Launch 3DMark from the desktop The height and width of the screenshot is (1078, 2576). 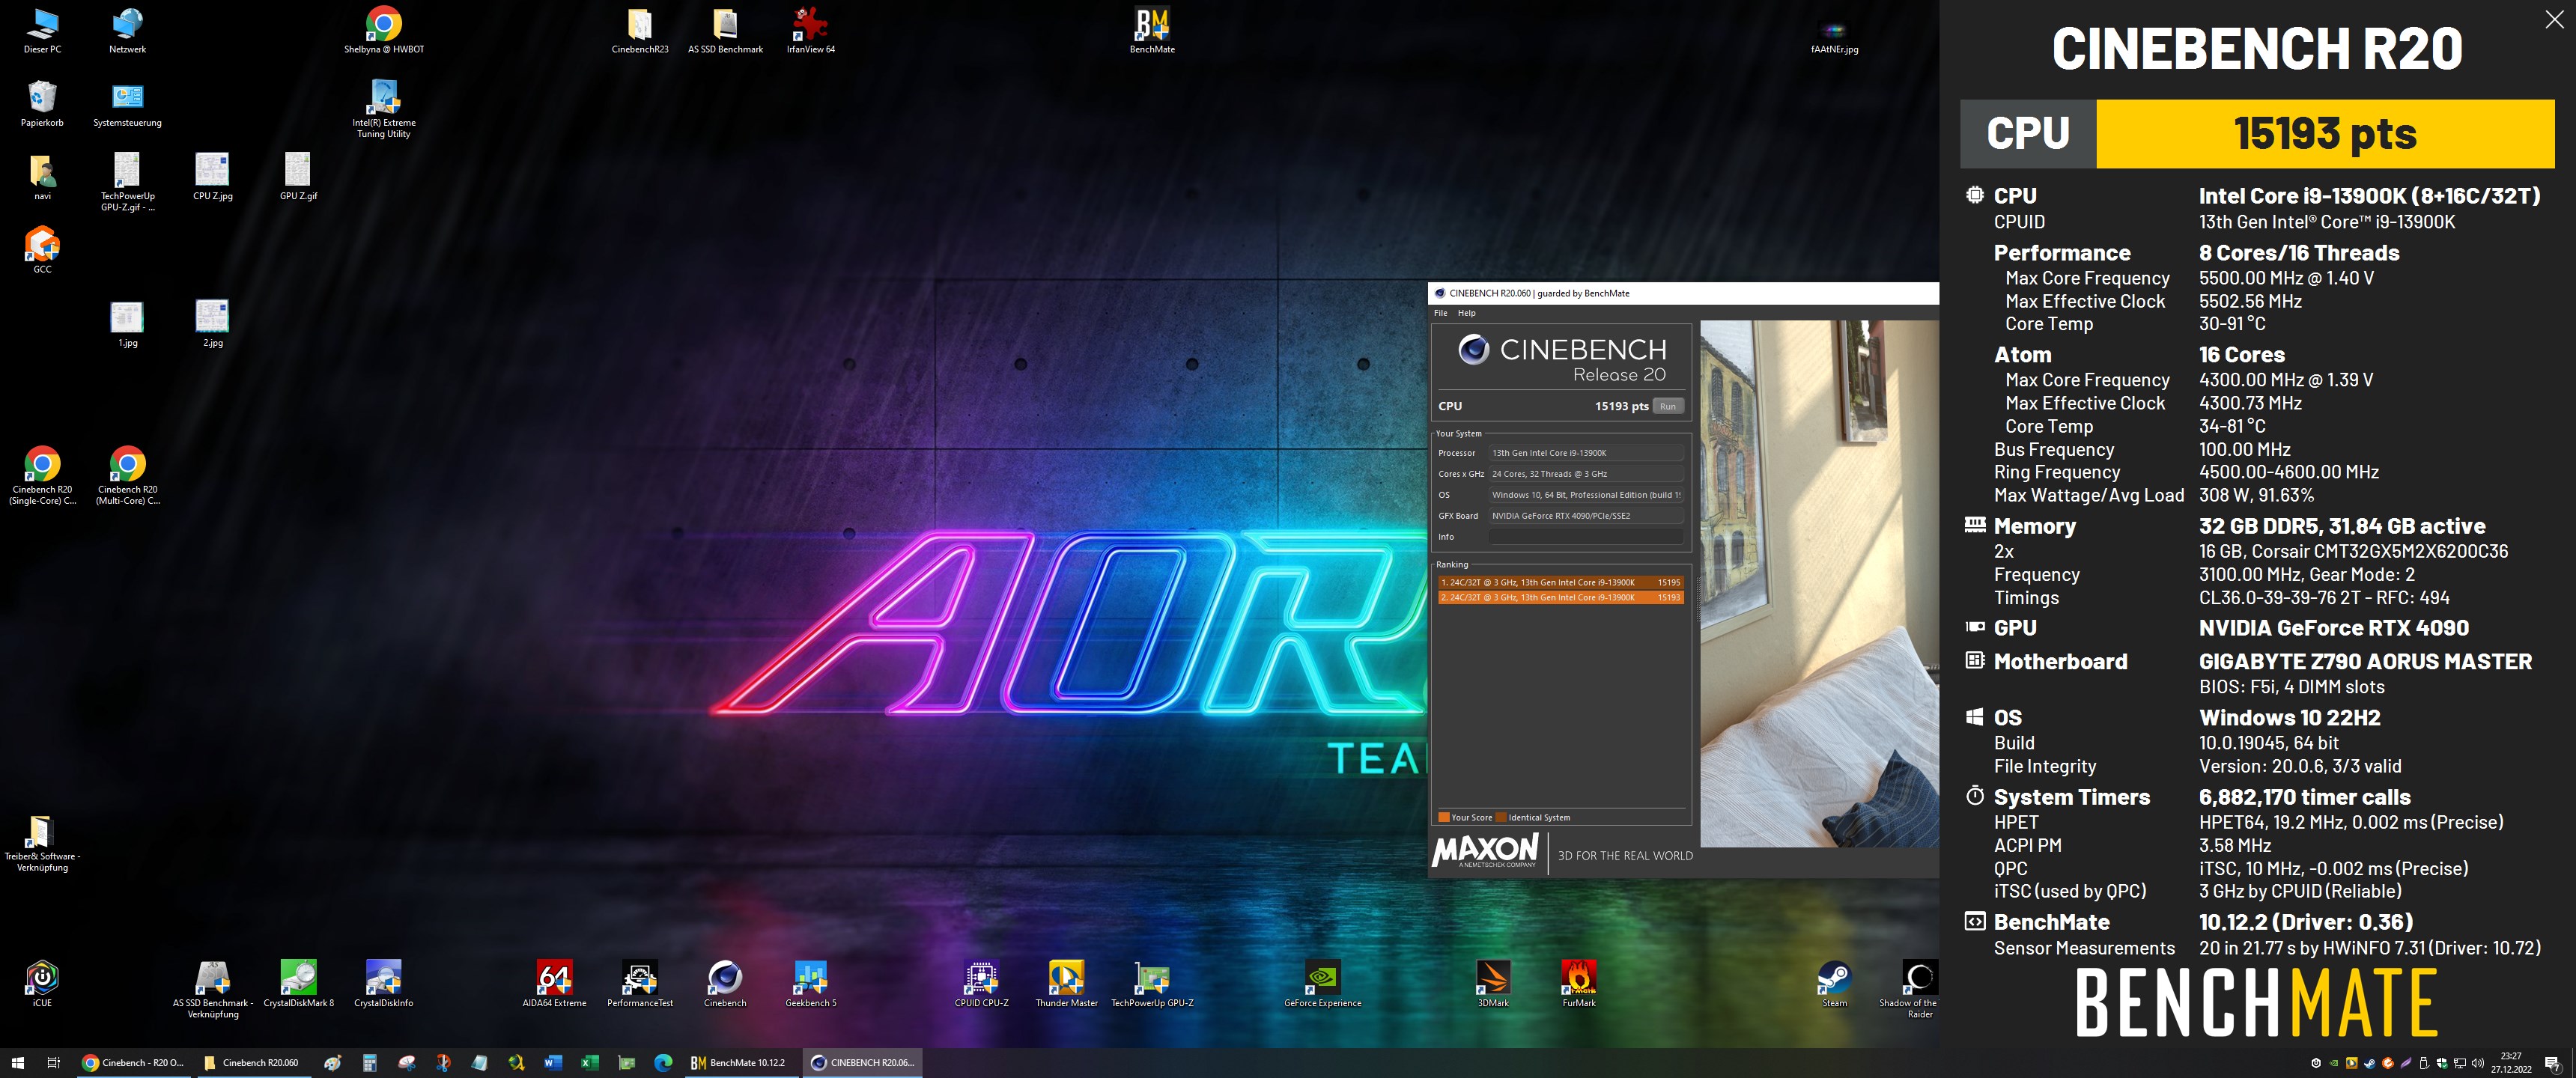[1493, 984]
